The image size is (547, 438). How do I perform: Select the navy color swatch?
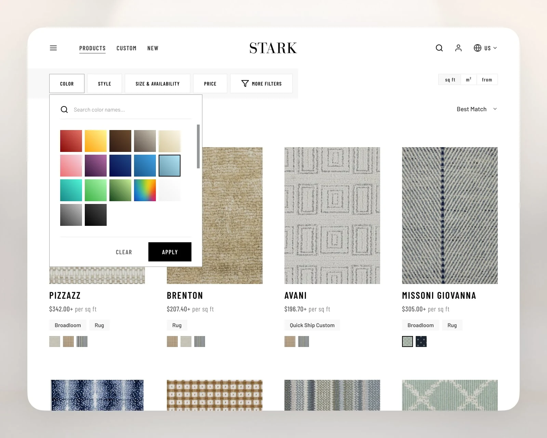click(x=120, y=166)
